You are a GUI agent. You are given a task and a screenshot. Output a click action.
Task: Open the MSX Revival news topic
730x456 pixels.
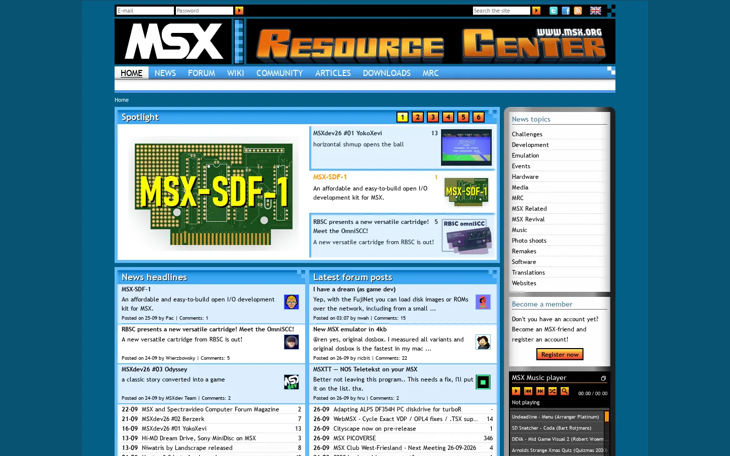coord(528,219)
